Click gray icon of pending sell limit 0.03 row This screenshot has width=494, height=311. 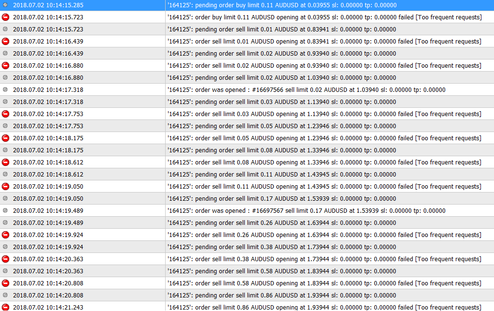click(x=5, y=102)
